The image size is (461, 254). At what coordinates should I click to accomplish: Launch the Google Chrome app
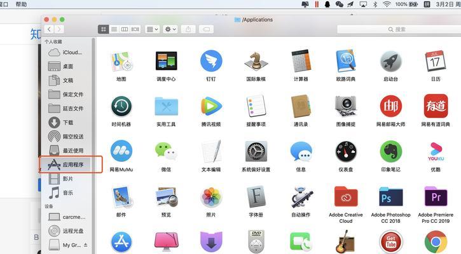(x=436, y=243)
